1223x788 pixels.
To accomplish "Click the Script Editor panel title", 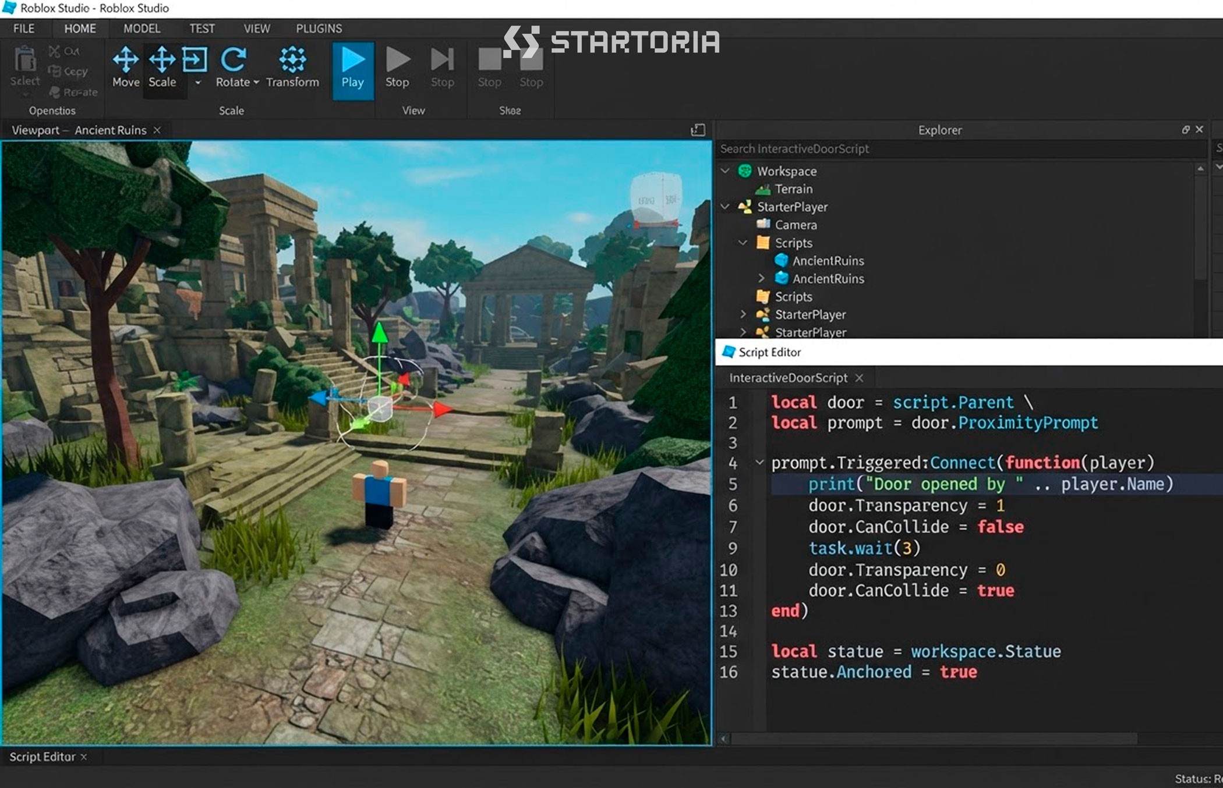I will [x=769, y=352].
